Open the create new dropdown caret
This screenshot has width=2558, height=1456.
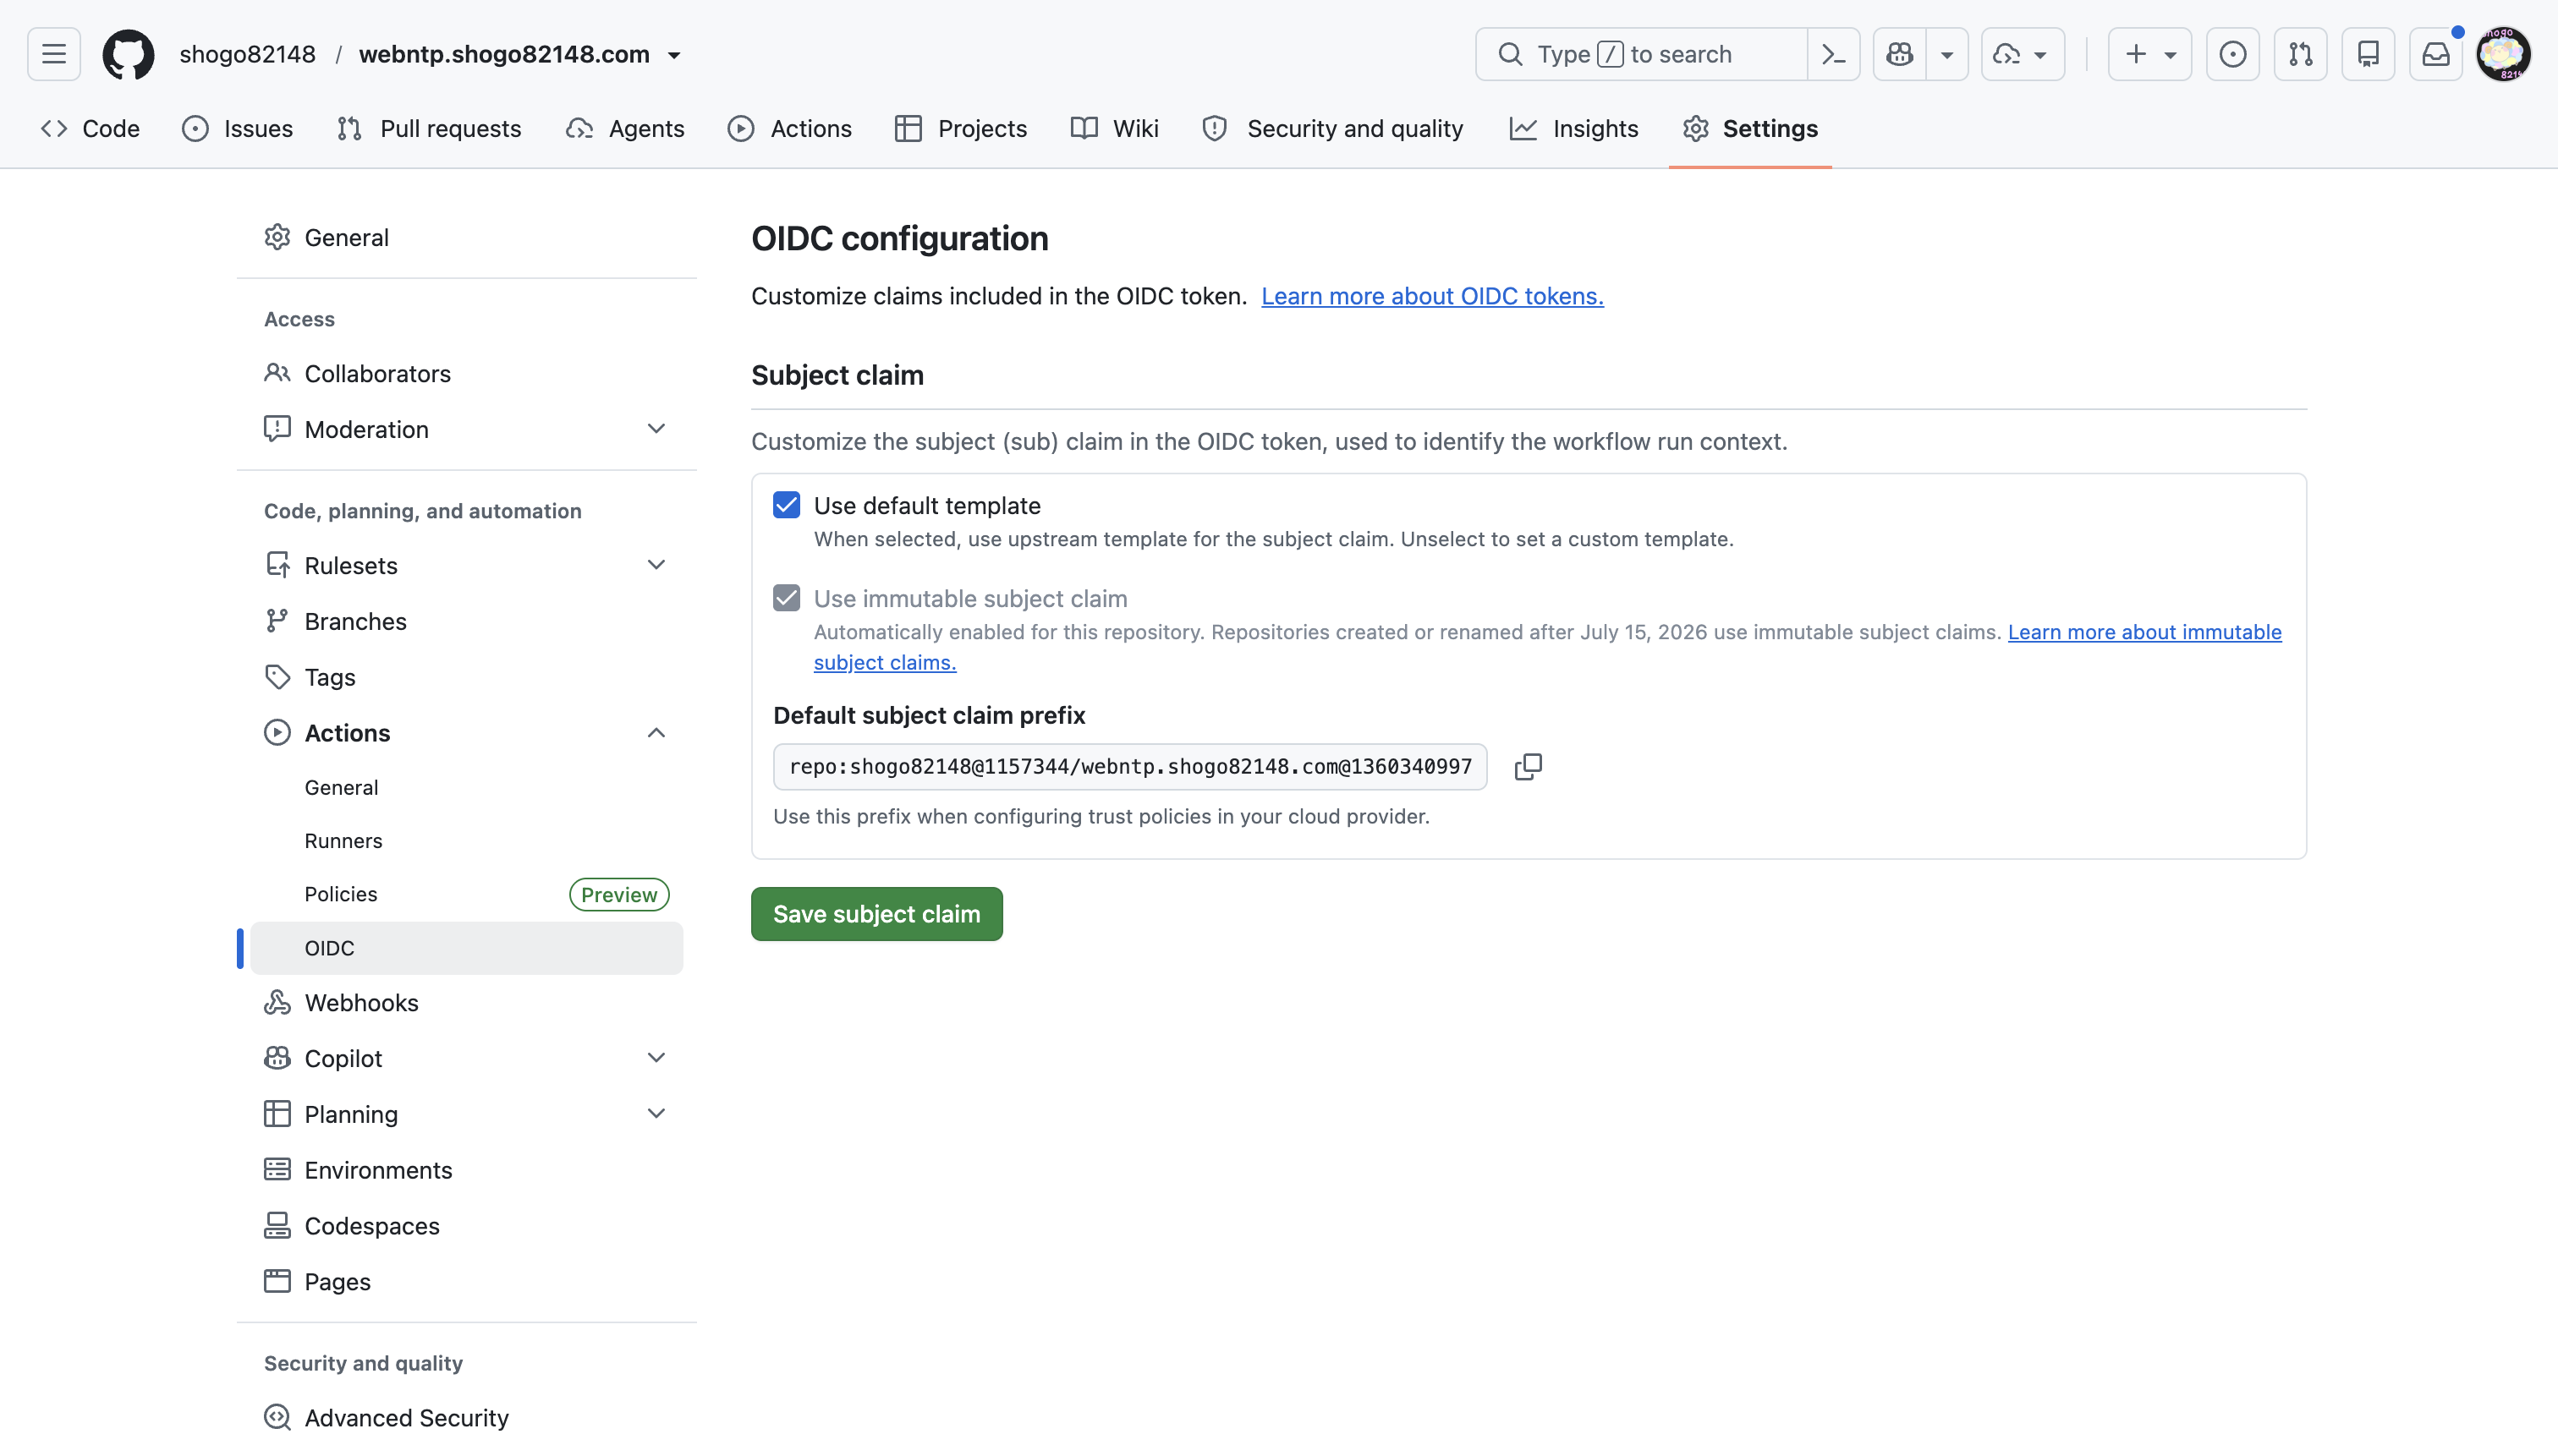(x=2170, y=54)
